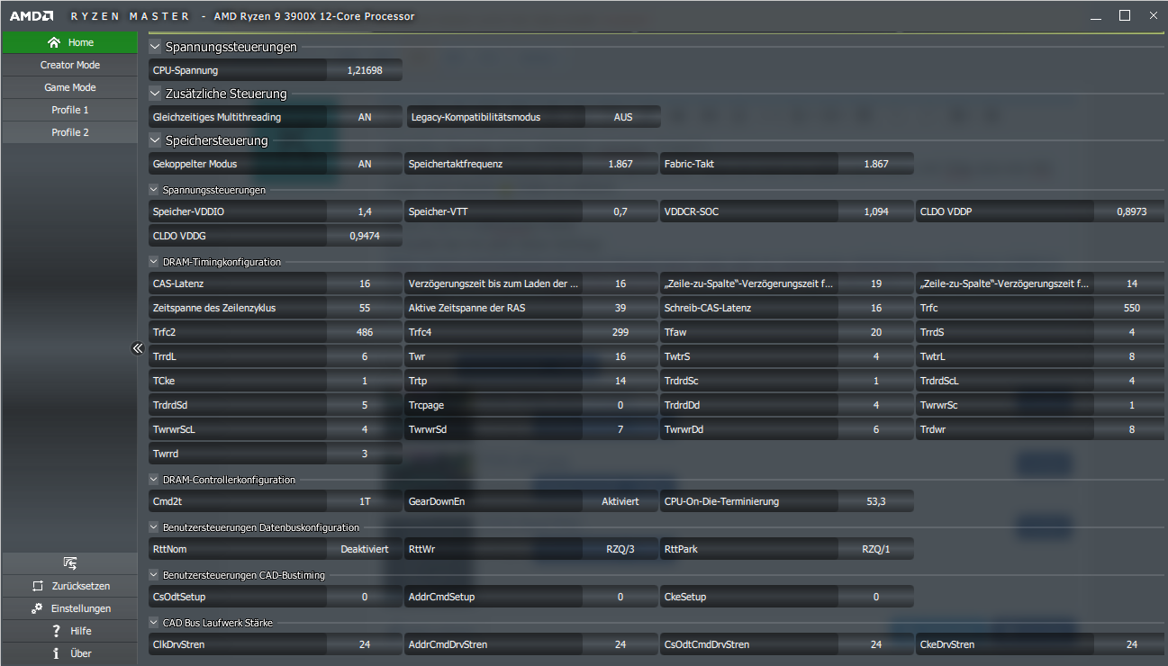
Task: Click CLDO VDDG value 0,9474
Action: [x=365, y=237]
